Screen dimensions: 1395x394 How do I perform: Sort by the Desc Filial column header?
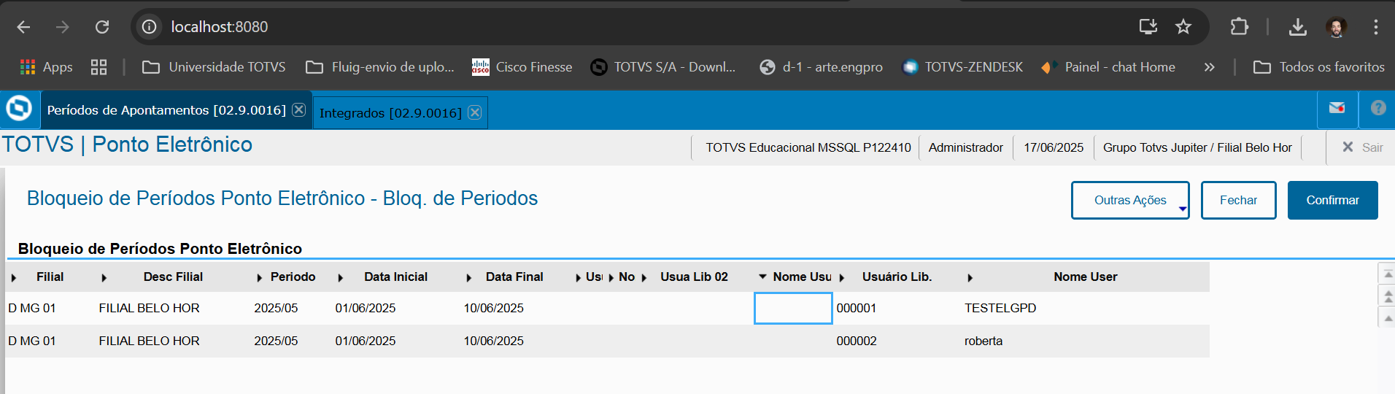coord(173,277)
